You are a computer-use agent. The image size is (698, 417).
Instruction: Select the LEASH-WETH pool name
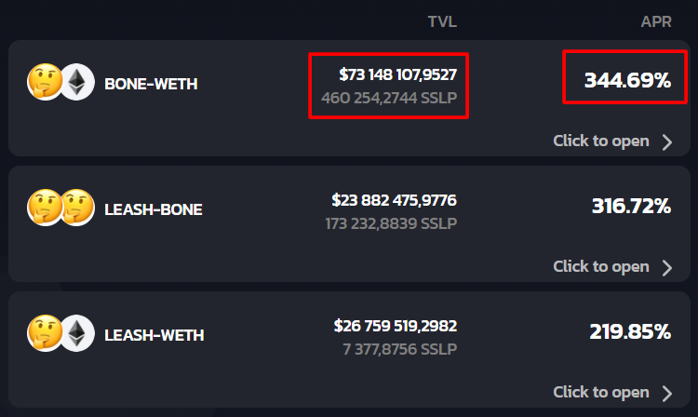click(154, 334)
